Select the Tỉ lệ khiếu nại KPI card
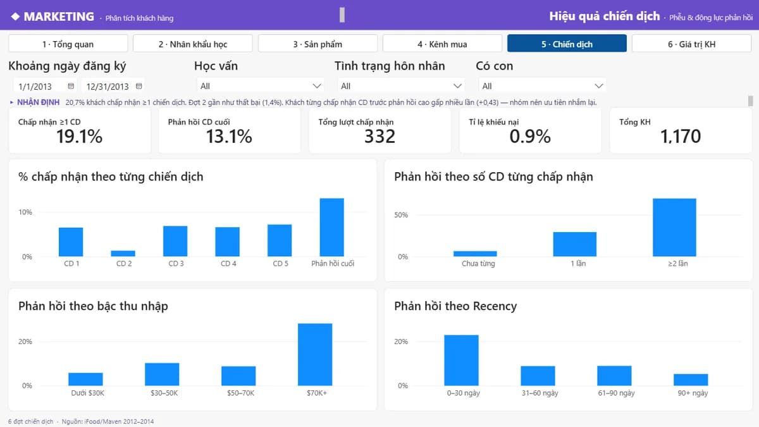This screenshot has width=759, height=427. [531, 130]
